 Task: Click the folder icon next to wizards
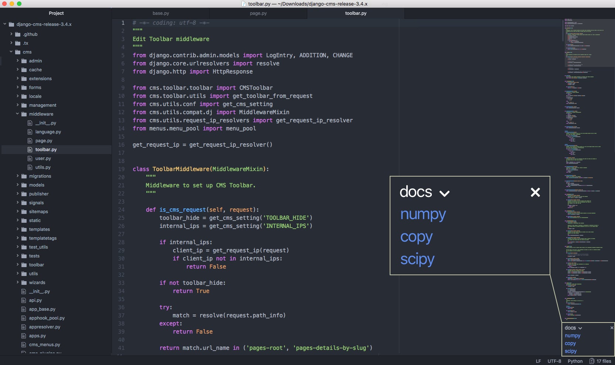24,283
